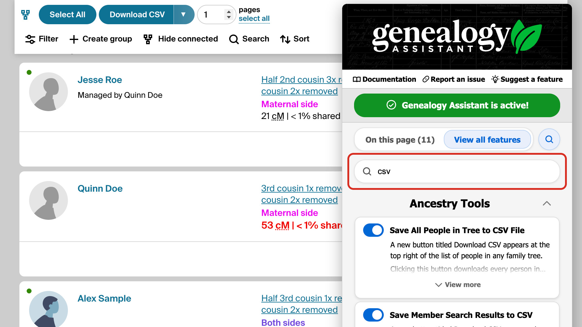Click the Genealogy Assistant logo banner

(x=457, y=37)
